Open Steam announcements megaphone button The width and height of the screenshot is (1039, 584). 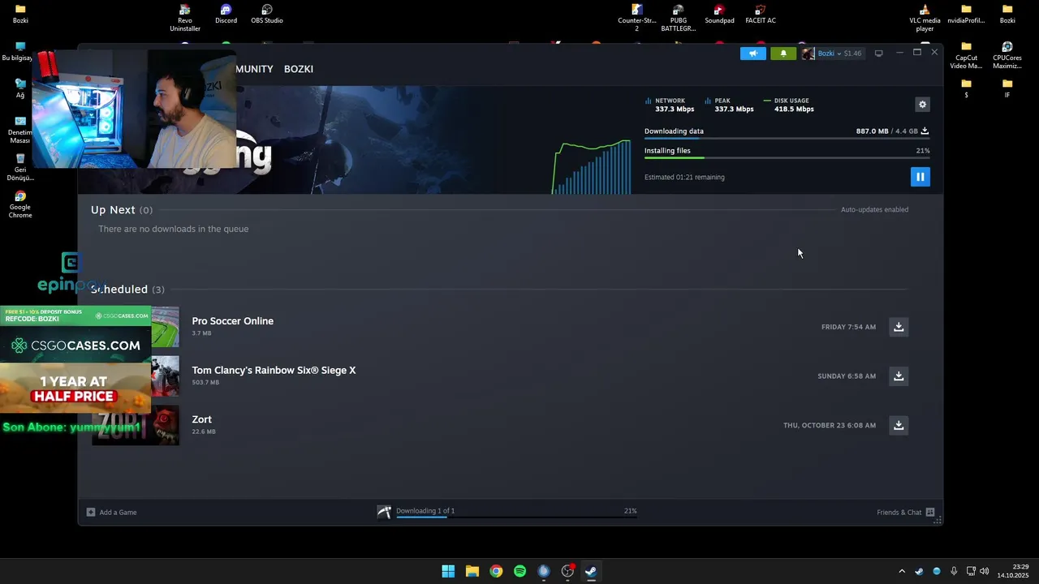coord(753,54)
